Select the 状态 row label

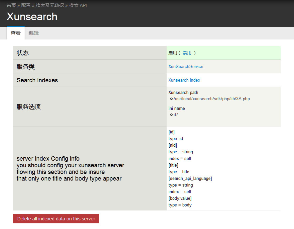(23, 53)
